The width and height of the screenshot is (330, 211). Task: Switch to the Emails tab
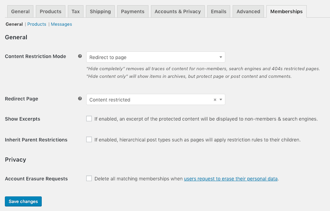[x=218, y=11]
